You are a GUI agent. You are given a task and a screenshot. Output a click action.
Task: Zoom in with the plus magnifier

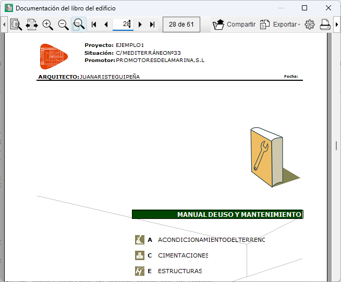tap(47, 24)
